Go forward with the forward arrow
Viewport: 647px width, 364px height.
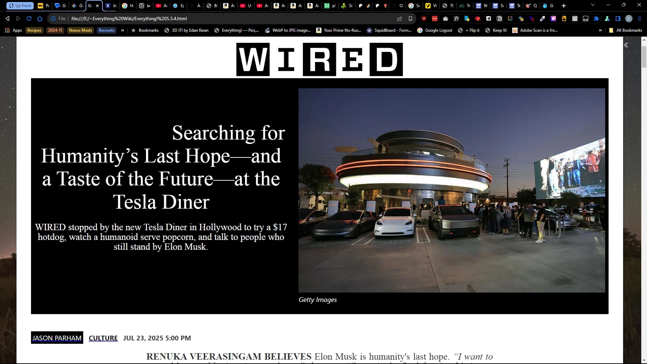18,19
